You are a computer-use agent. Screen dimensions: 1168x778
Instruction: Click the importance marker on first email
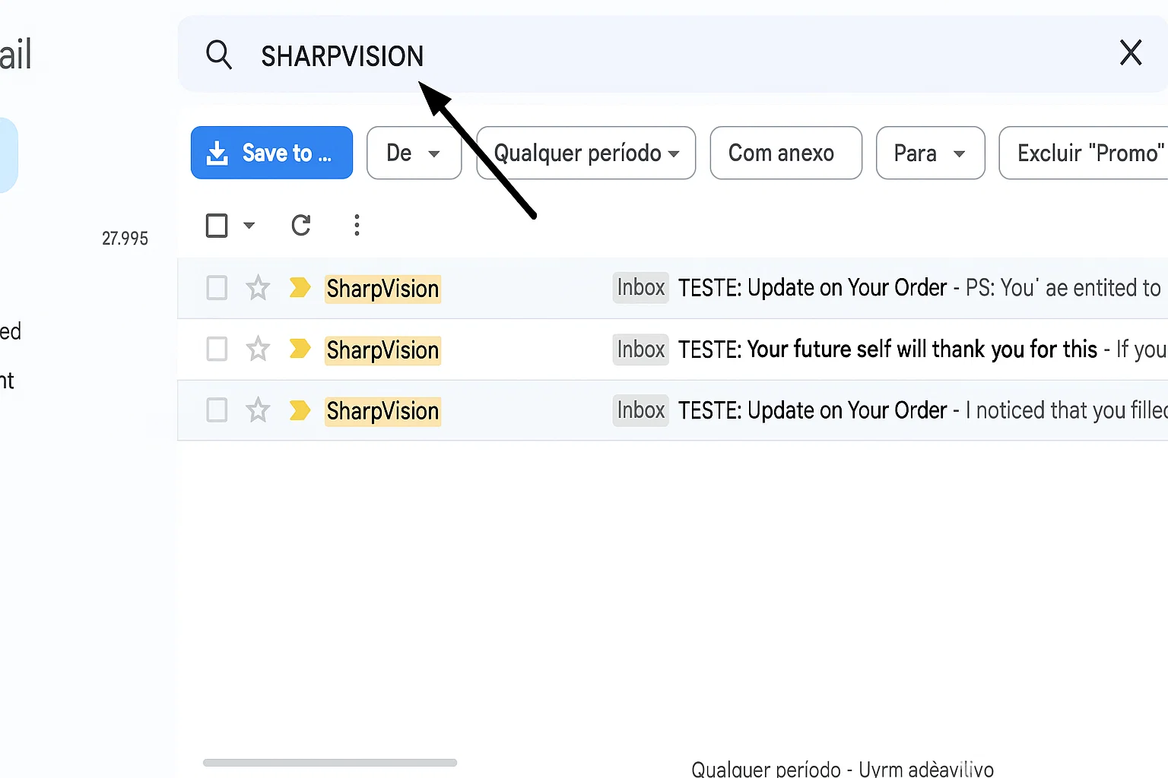coord(300,288)
